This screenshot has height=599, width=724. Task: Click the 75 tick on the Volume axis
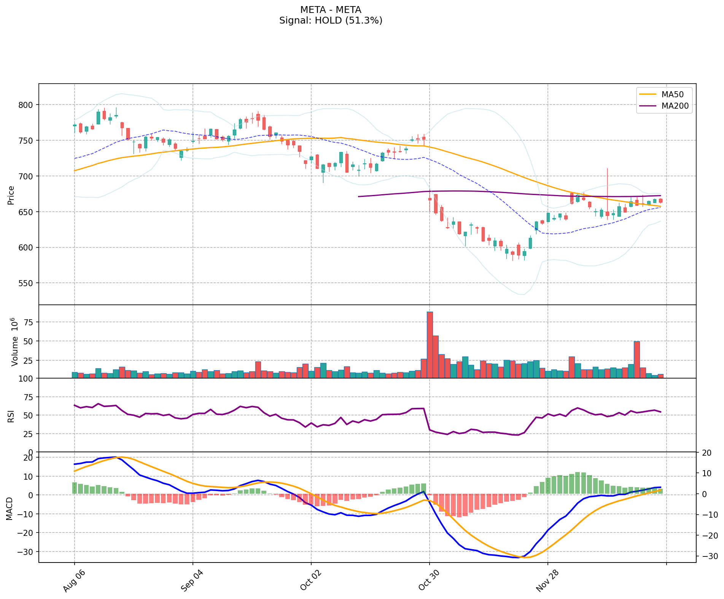(x=29, y=322)
